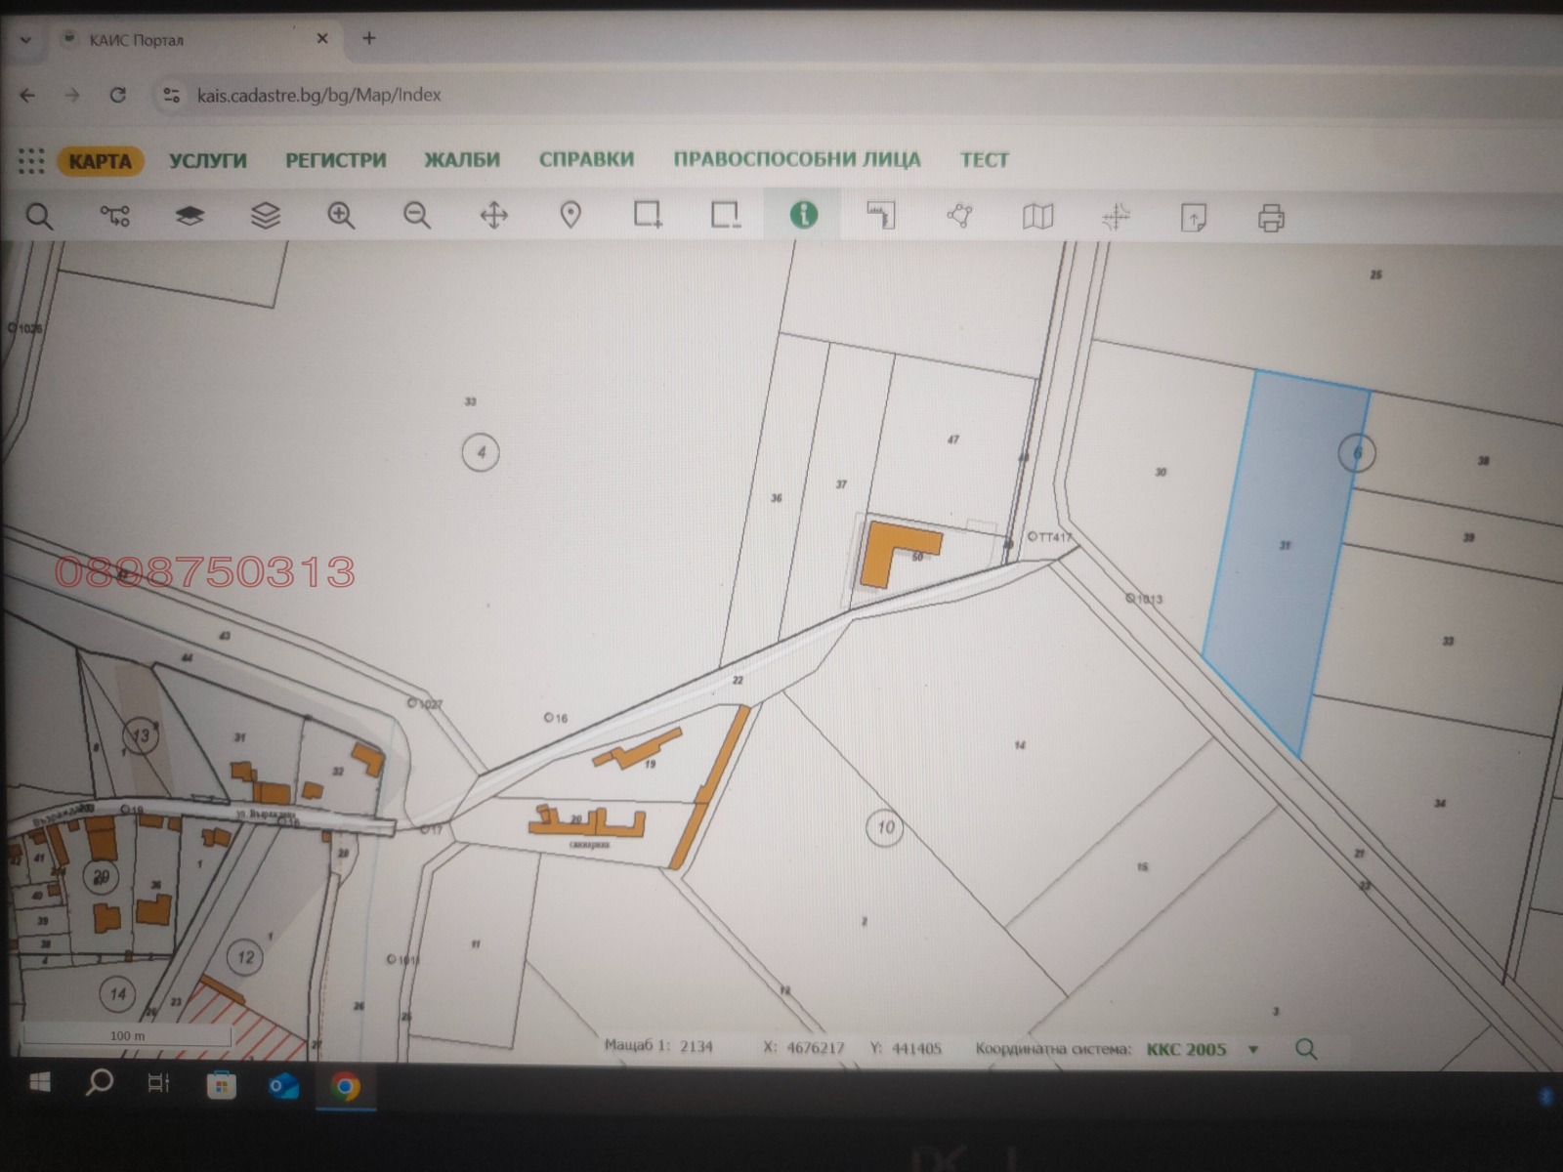Open Chrome from the Windows taskbar
The height and width of the screenshot is (1172, 1563).
click(x=345, y=1086)
